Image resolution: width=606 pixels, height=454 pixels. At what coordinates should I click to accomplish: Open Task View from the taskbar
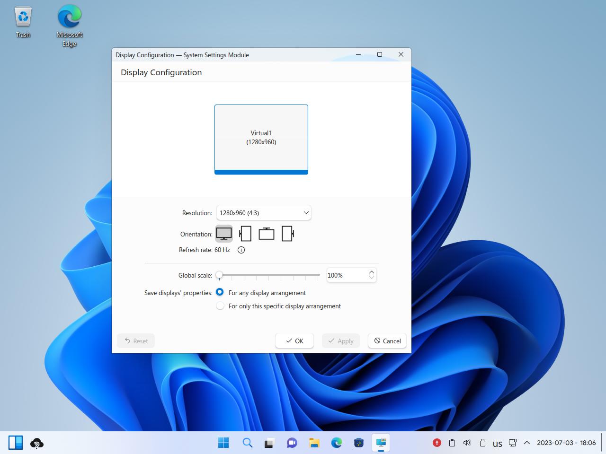(x=269, y=443)
